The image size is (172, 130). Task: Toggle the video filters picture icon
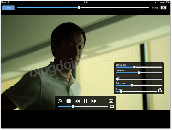pos(111,101)
